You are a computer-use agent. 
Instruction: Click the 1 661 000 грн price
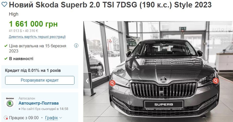click(33, 24)
